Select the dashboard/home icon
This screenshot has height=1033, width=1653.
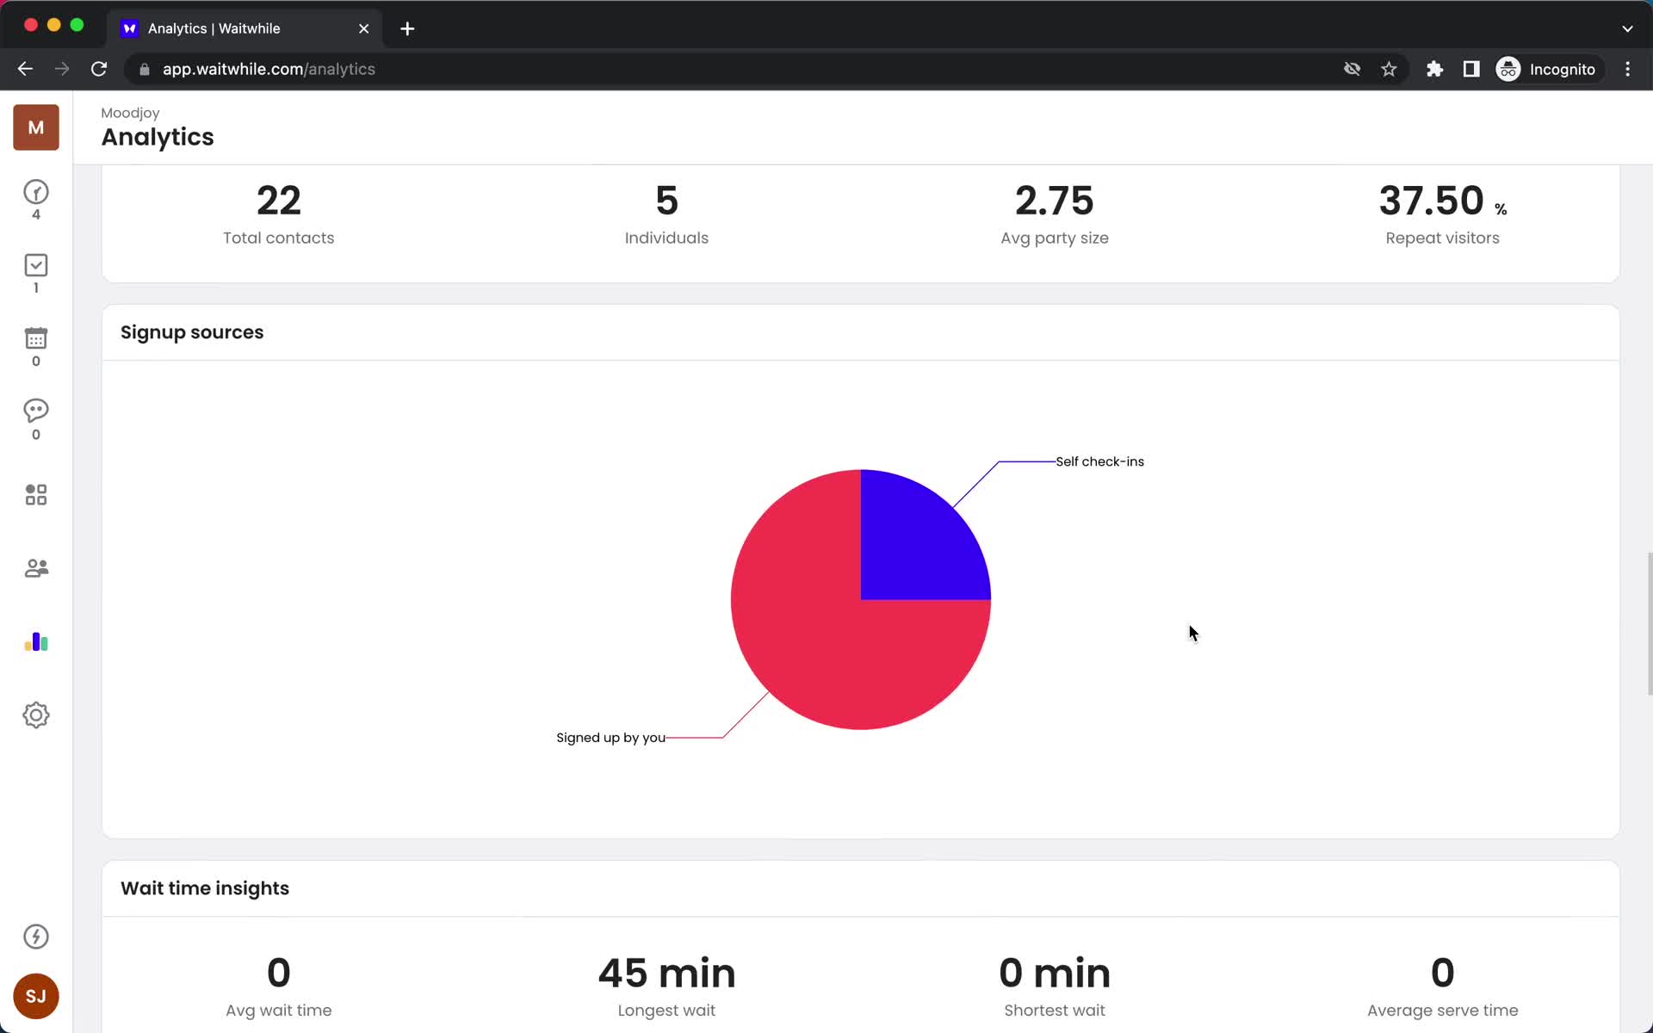pyautogui.click(x=35, y=495)
